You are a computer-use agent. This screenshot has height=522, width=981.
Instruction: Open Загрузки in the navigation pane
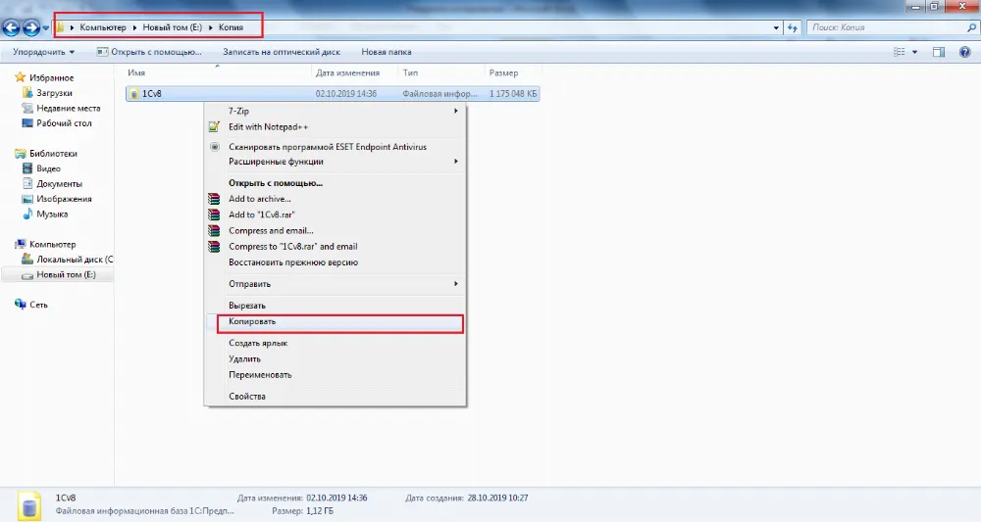tap(54, 92)
